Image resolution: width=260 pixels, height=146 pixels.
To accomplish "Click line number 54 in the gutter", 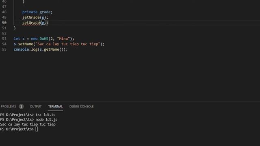I will click(x=4, y=44).
